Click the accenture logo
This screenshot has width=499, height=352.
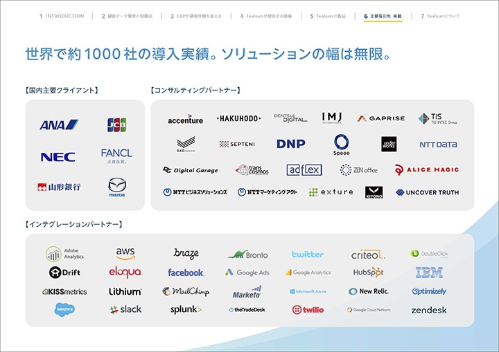(x=185, y=119)
